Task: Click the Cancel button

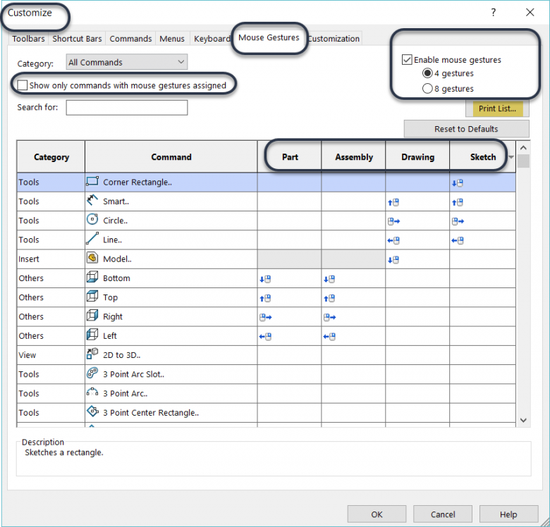Action: 443,514
